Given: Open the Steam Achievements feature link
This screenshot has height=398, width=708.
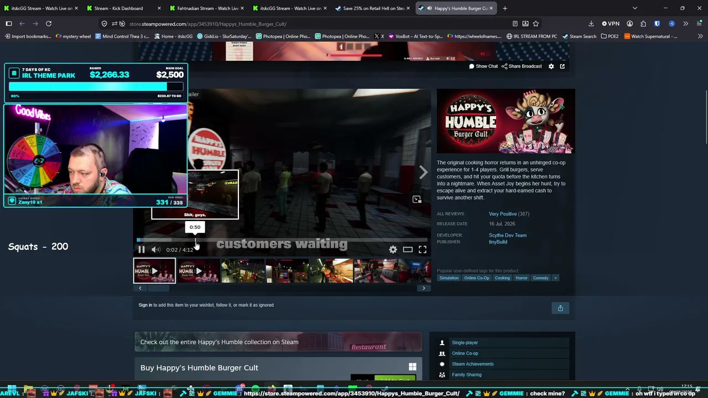Looking at the screenshot, I should tap(473, 364).
